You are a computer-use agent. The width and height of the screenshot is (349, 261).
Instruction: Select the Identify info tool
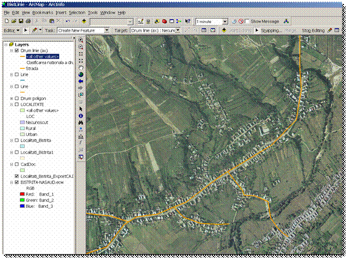coord(81,115)
